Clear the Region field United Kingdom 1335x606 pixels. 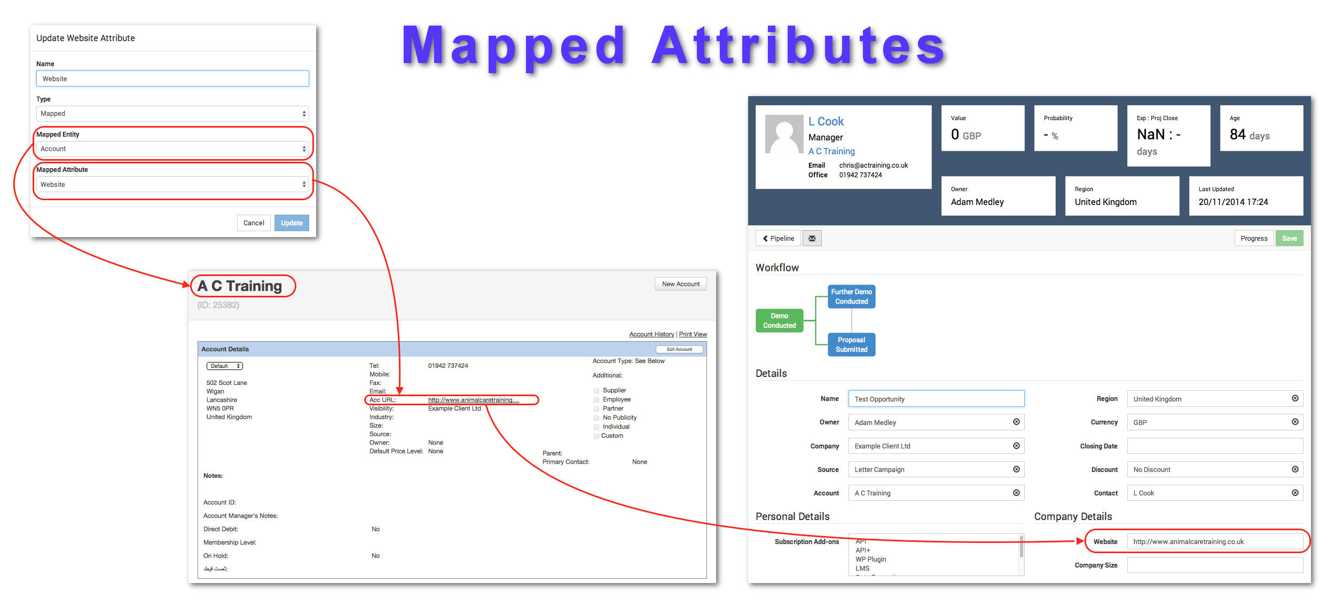(x=1295, y=398)
